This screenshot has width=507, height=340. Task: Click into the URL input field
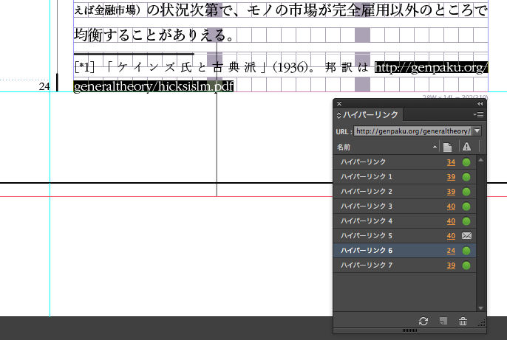point(412,131)
